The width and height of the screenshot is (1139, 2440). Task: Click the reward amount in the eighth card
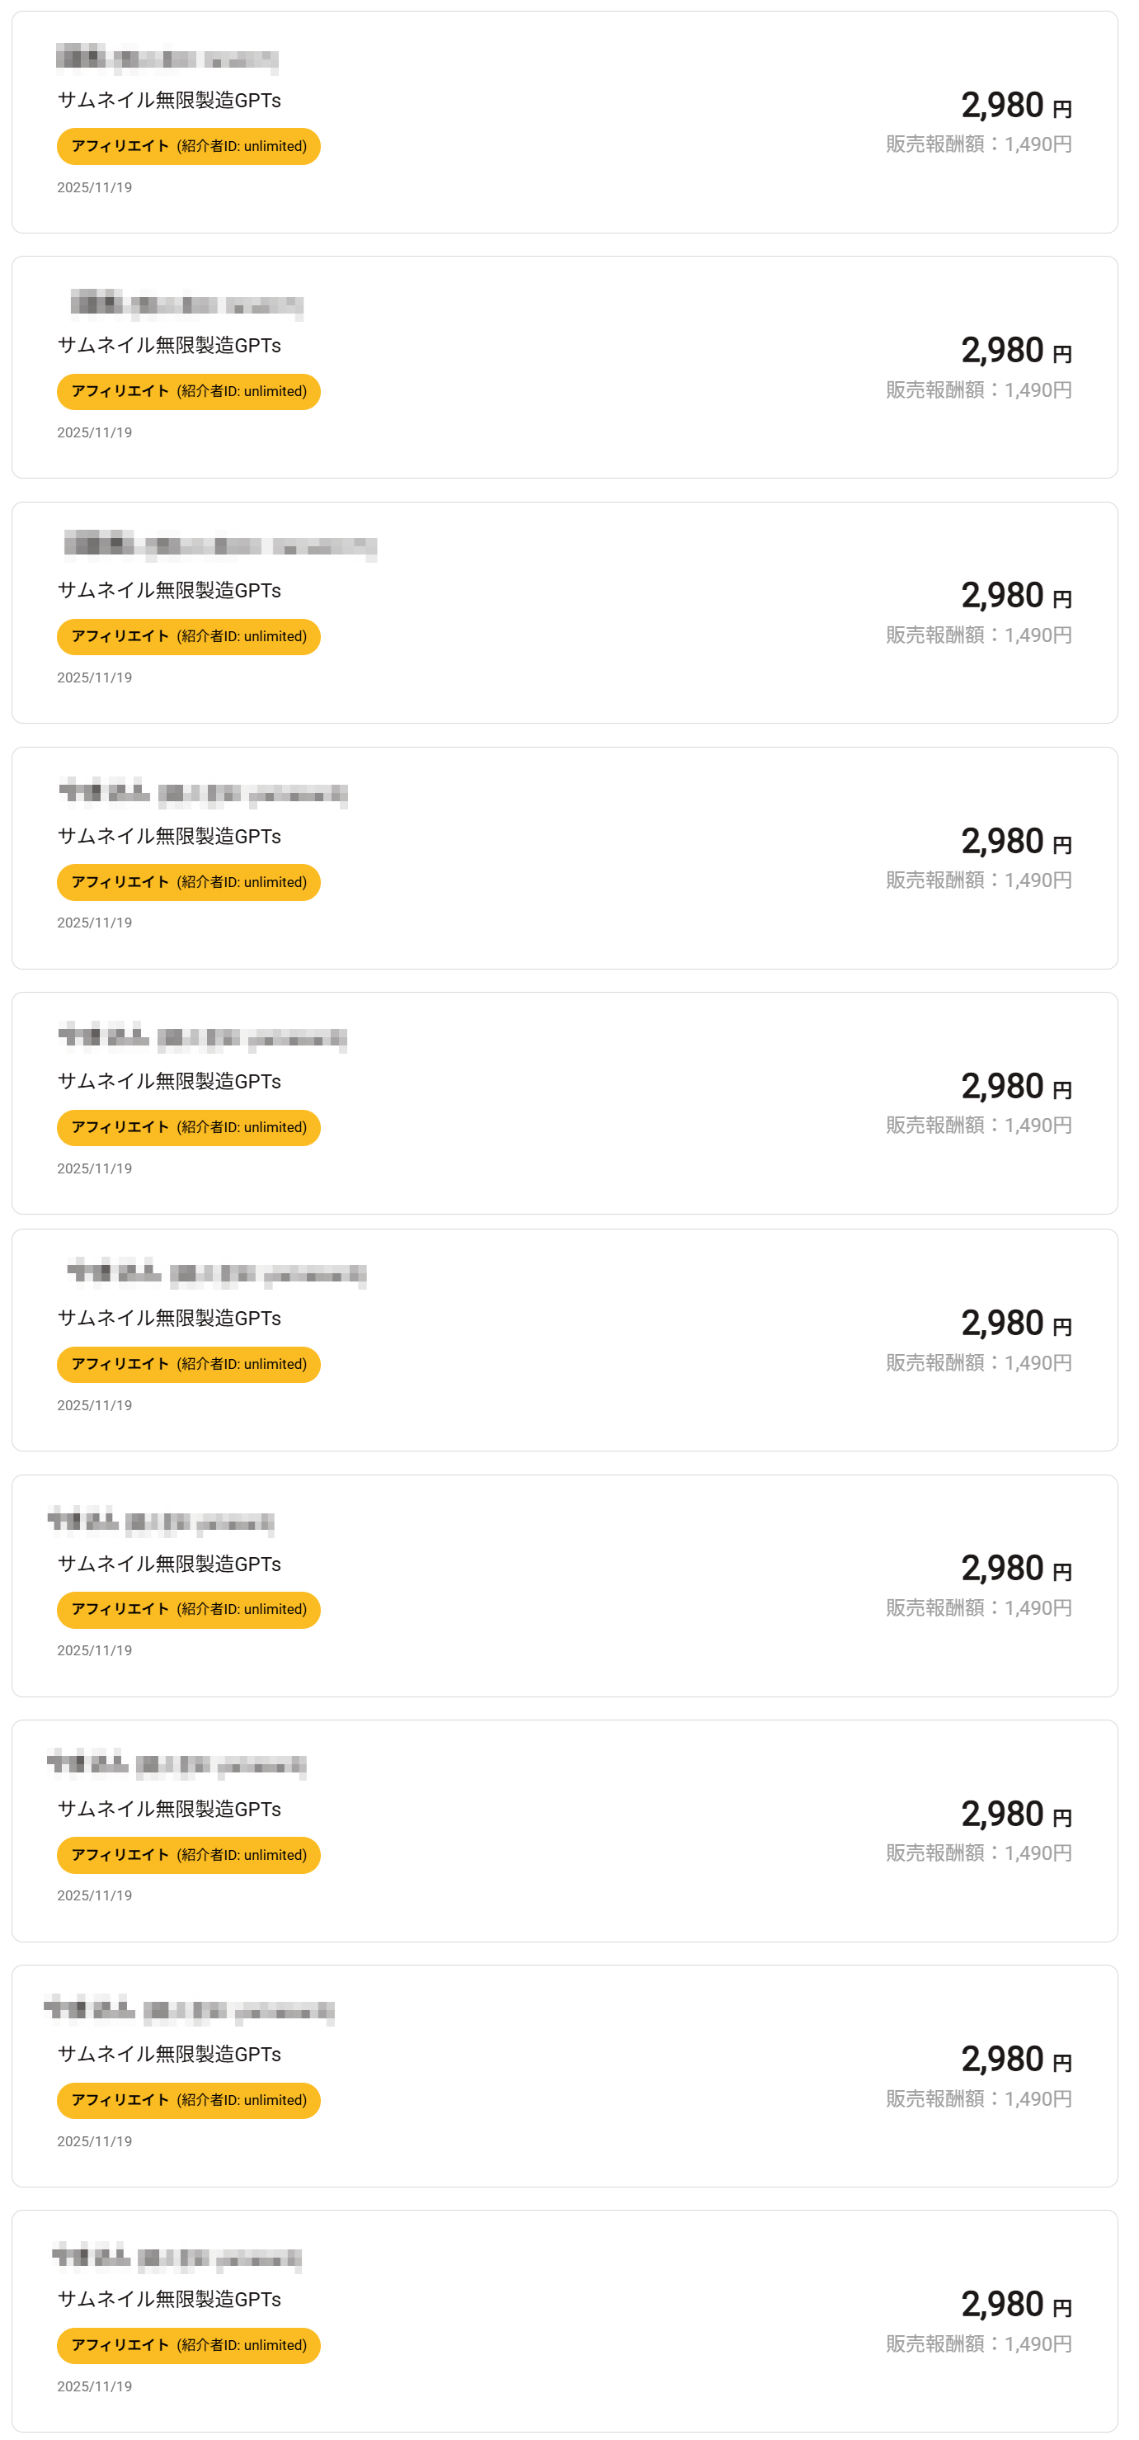[978, 1853]
